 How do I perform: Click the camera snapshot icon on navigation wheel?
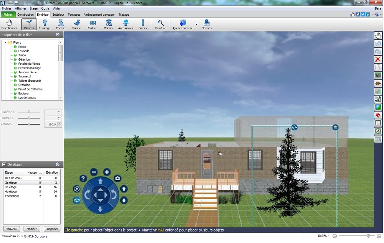[117, 178]
